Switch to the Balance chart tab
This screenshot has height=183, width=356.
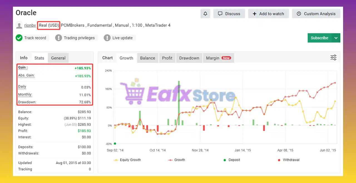[x=147, y=58]
